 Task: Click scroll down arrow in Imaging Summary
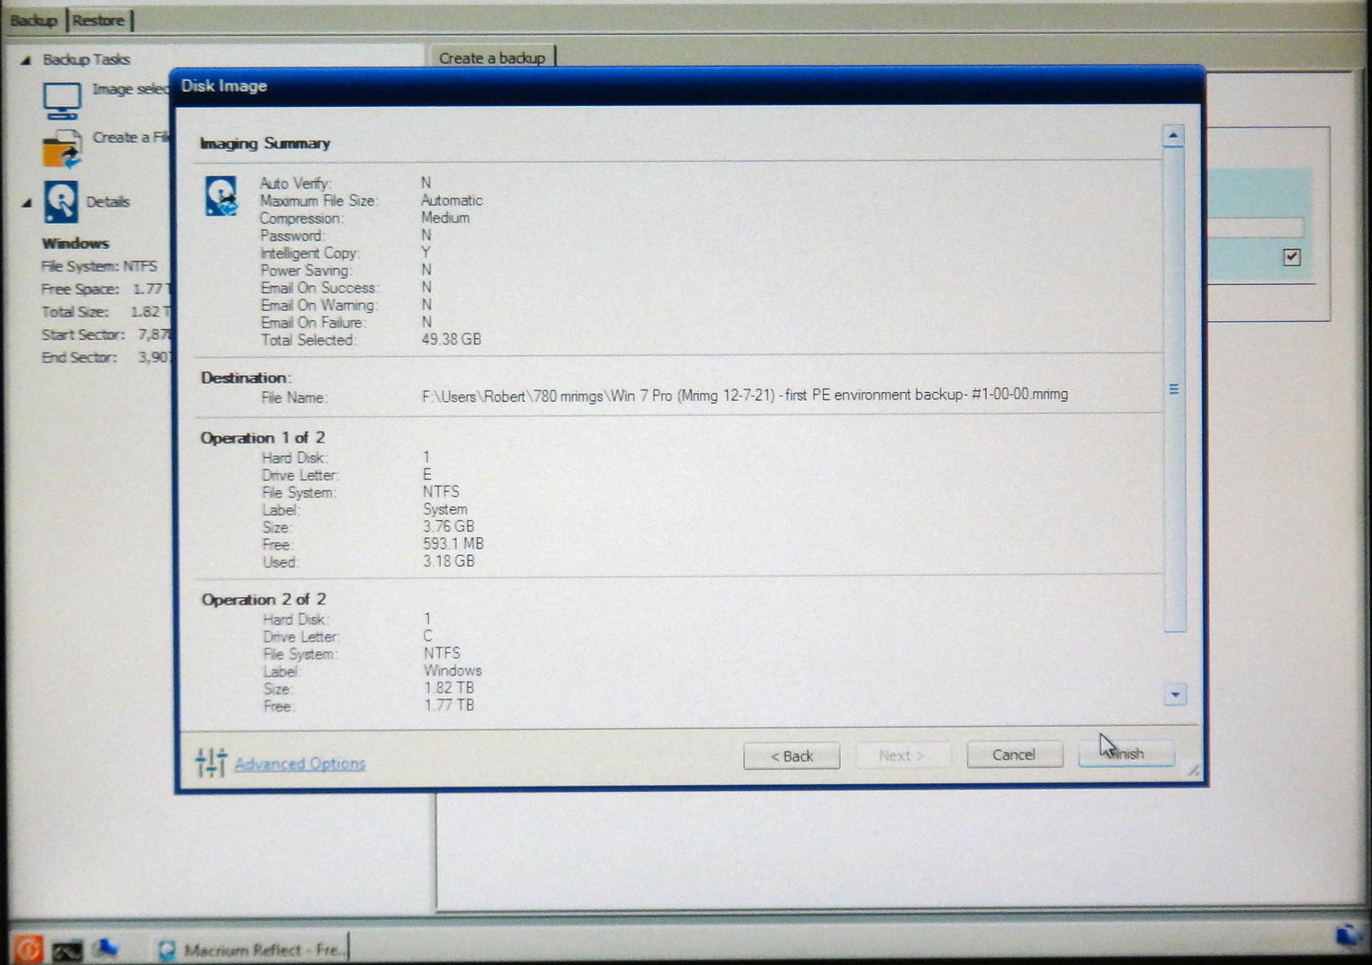tap(1175, 694)
